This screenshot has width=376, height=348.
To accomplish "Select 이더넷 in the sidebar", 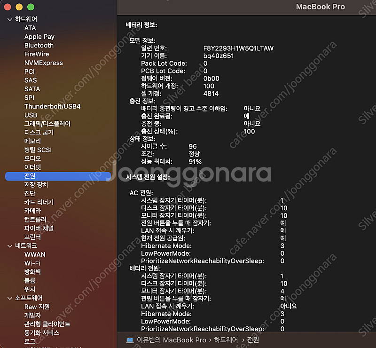I will [x=32, y=167].
